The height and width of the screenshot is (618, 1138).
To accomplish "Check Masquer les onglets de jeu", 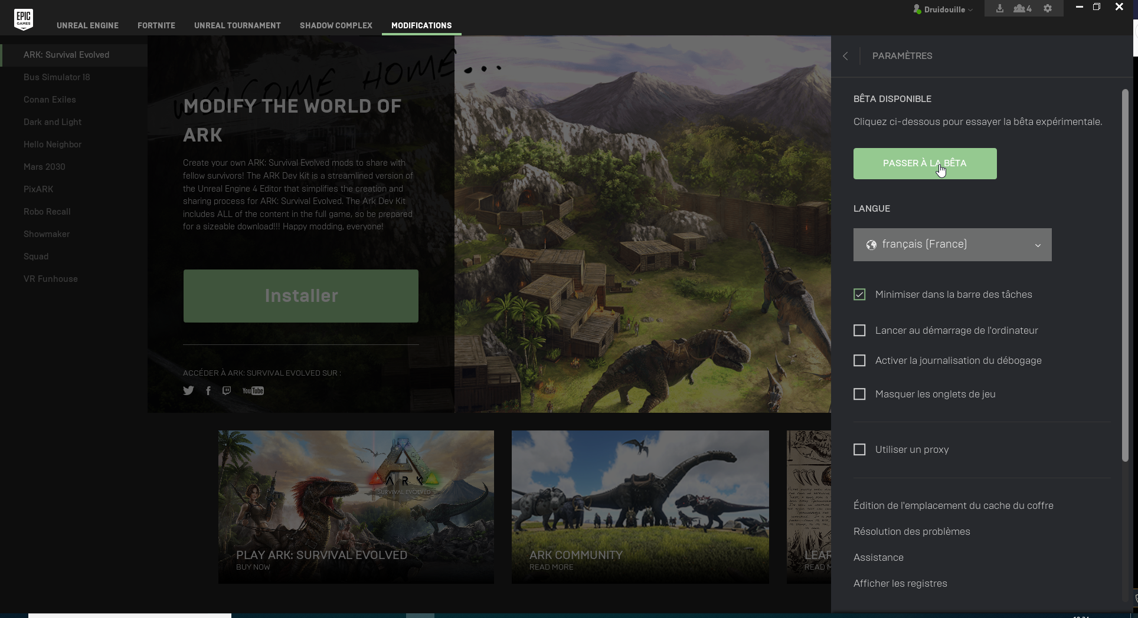I will pyautogui.click(x=859, y=394).
